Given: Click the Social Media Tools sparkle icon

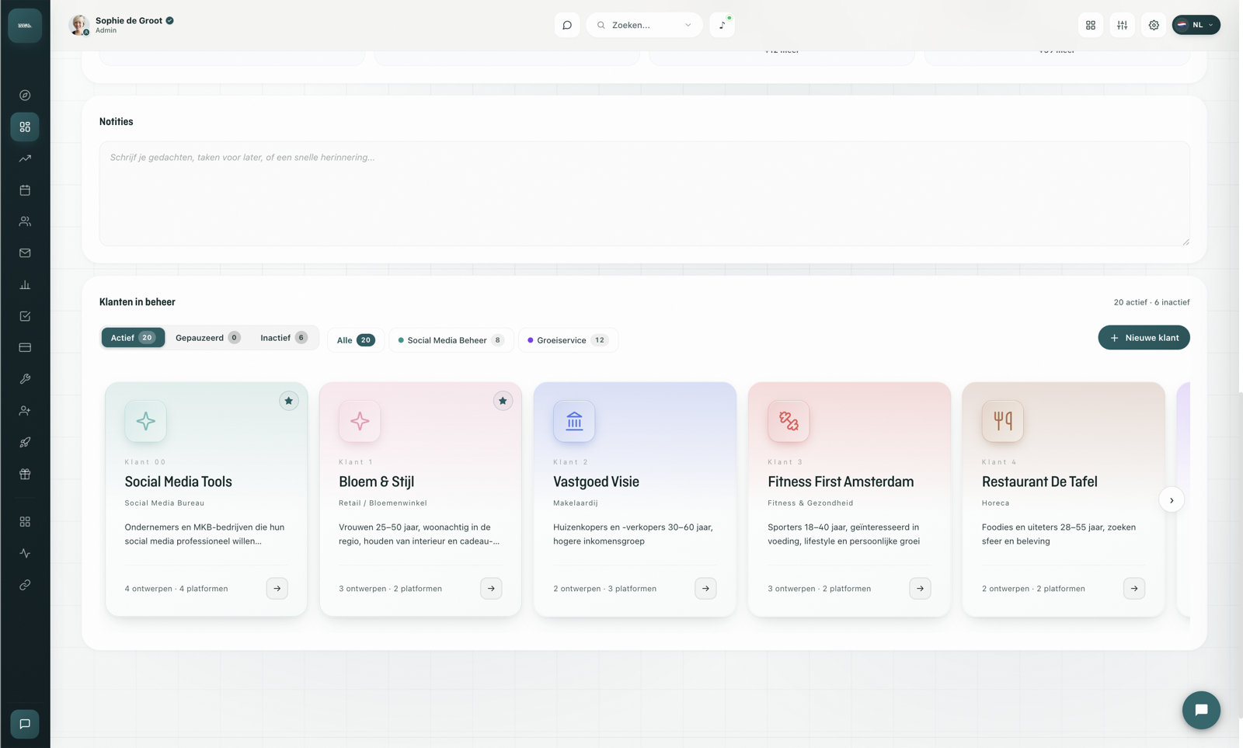Looking at the screenshot, I should click(x=145, y=421).
